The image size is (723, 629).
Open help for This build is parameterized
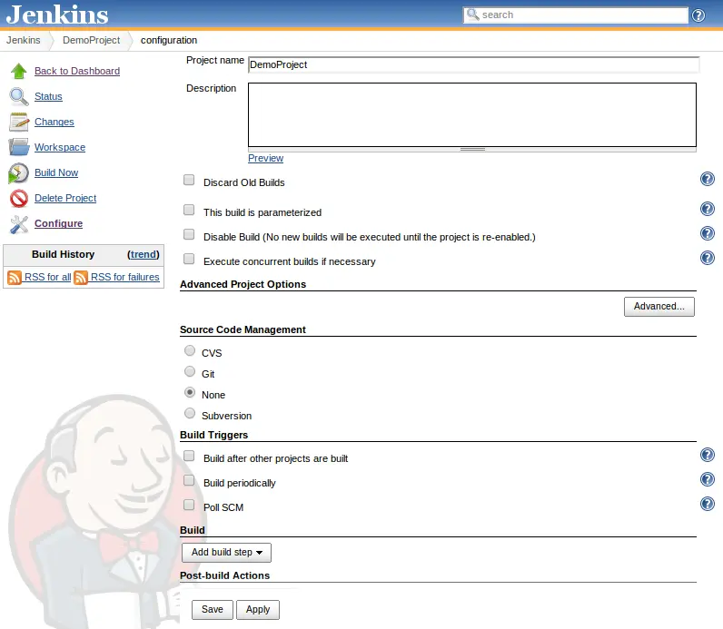tap(708, 209)
